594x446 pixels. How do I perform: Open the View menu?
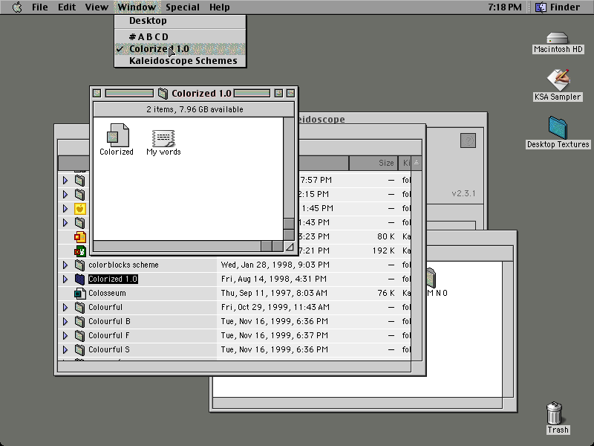(97, 7)
